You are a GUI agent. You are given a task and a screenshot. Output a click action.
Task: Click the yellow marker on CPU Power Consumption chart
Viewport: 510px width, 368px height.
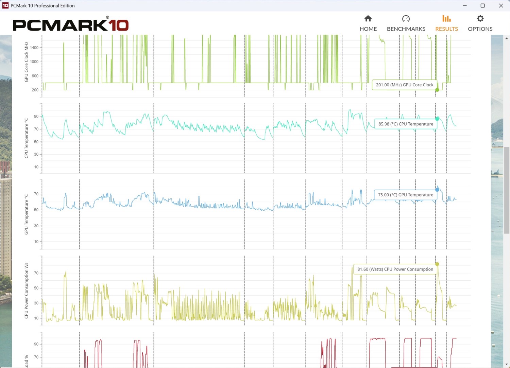point(437,264)
